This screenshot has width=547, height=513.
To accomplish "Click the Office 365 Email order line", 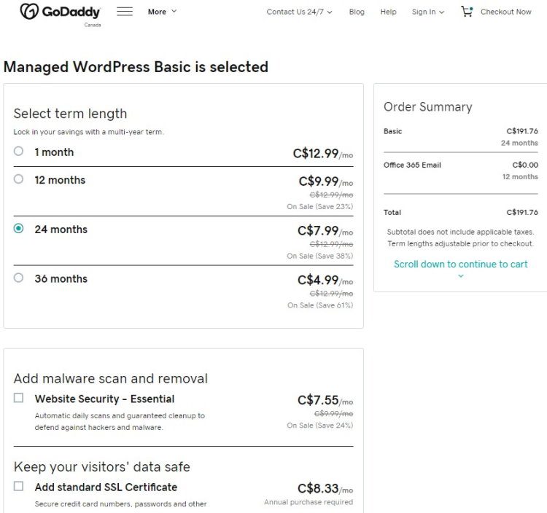I will 460,171.
